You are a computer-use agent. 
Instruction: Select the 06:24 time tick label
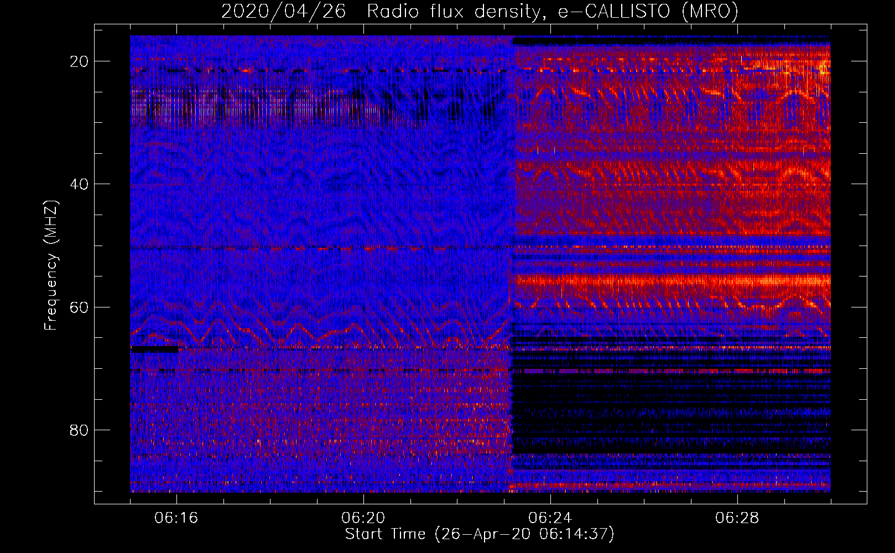pyautogui.click(x=550, y=518)
